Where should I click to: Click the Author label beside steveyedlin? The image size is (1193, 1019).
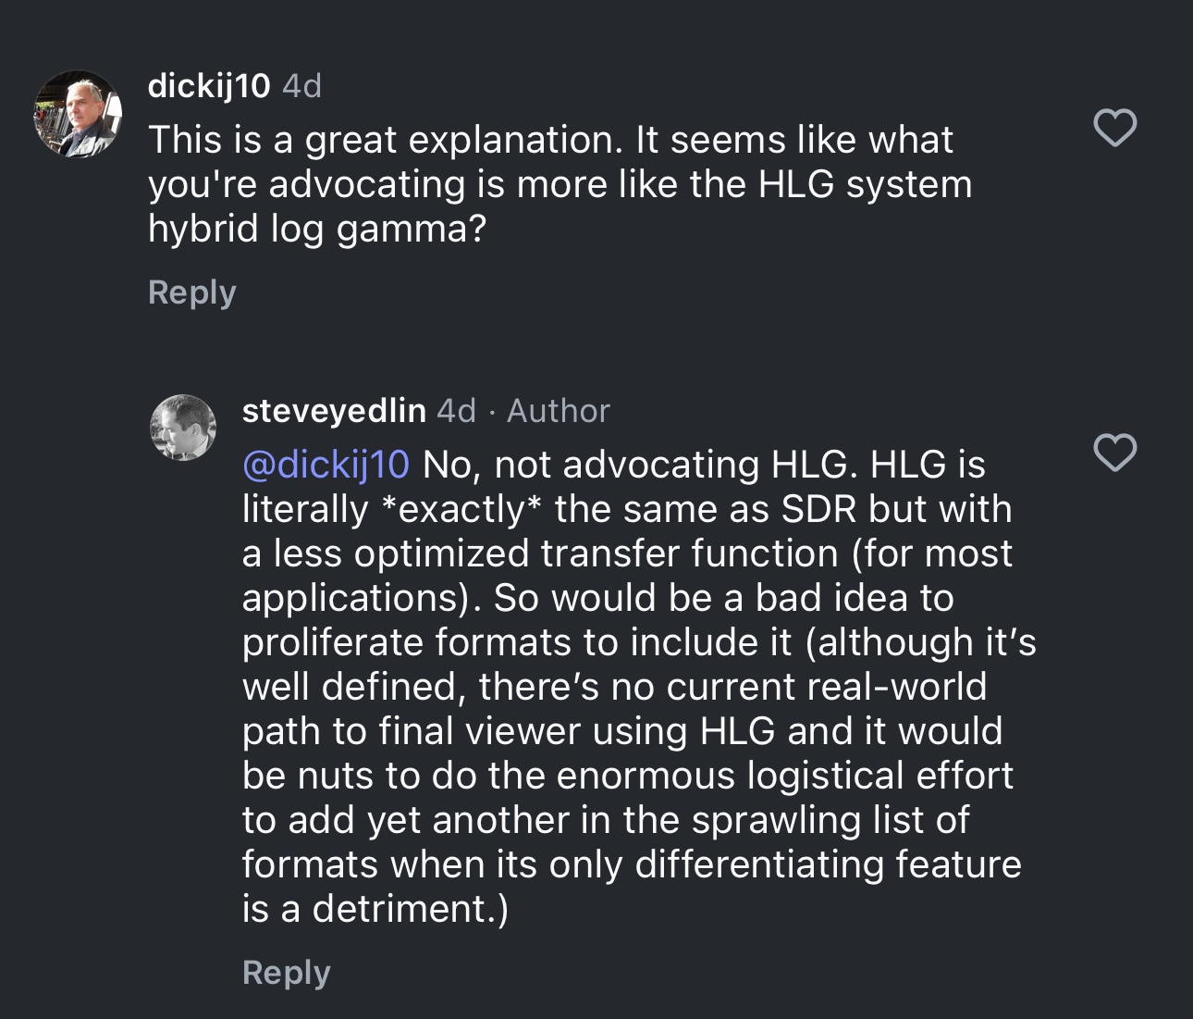(559, 411)
